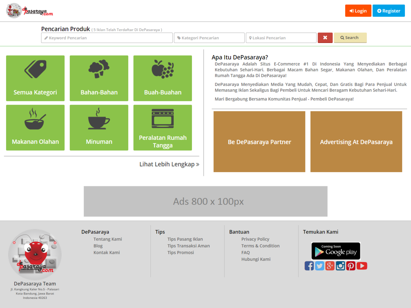Open the Semua Kategori tile
Viewport: 411px width, 308px height.
(35, 78)
